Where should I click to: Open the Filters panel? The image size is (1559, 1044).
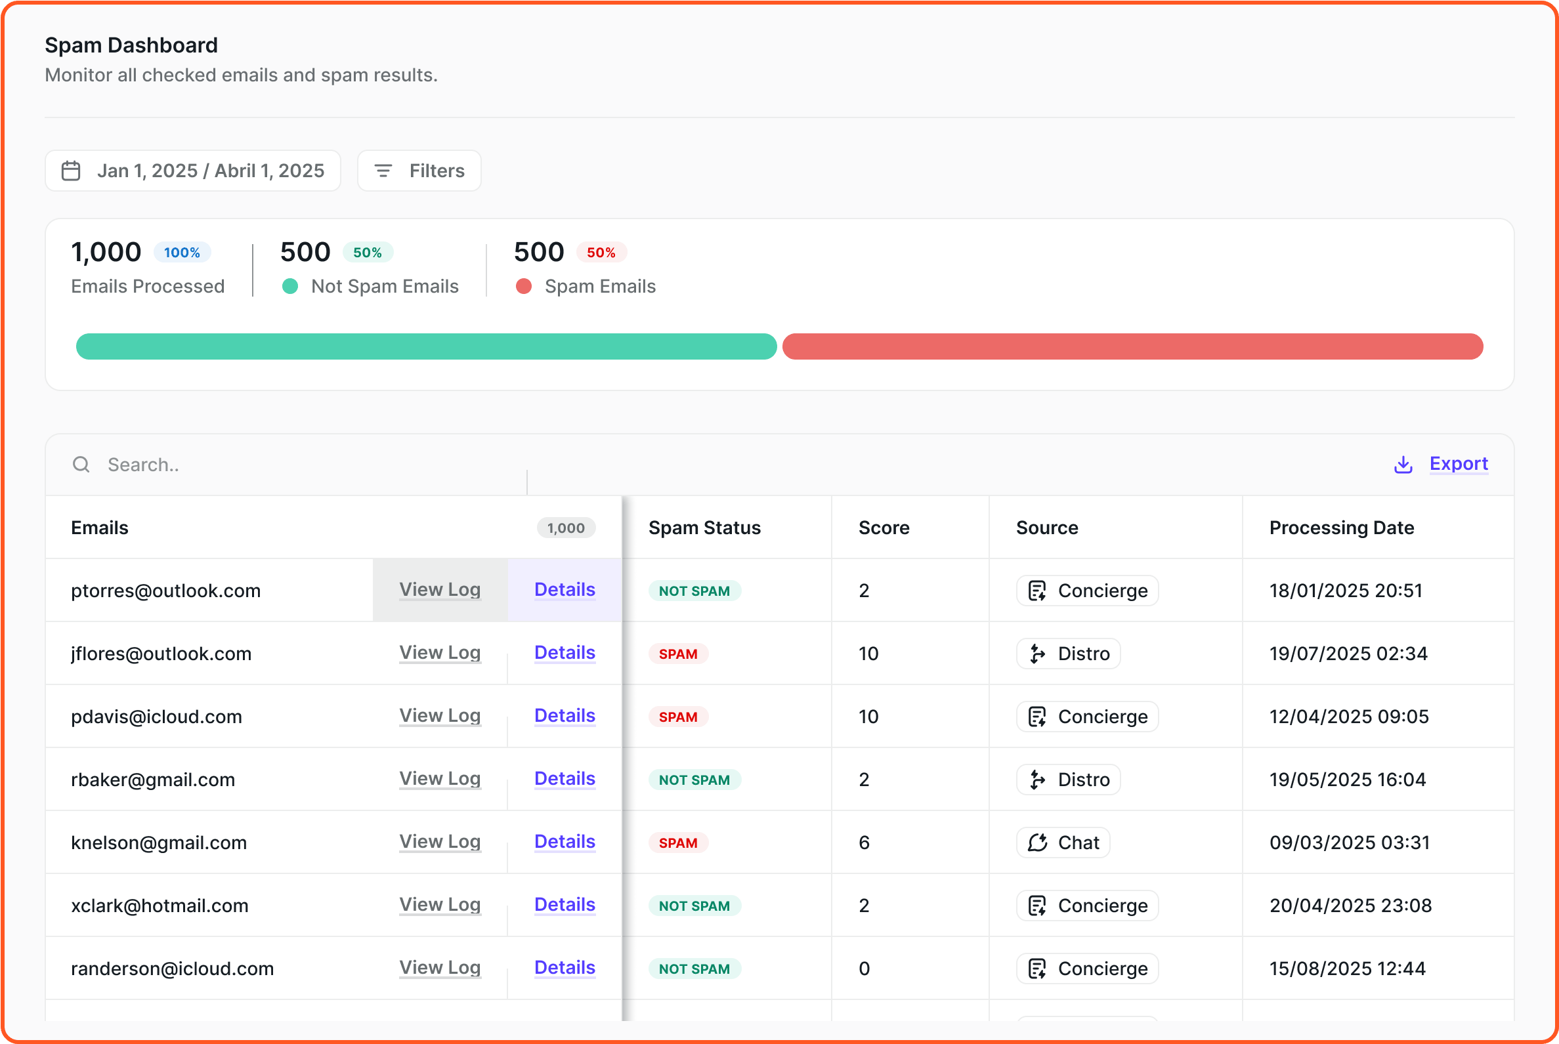click(x=419, y=171)
